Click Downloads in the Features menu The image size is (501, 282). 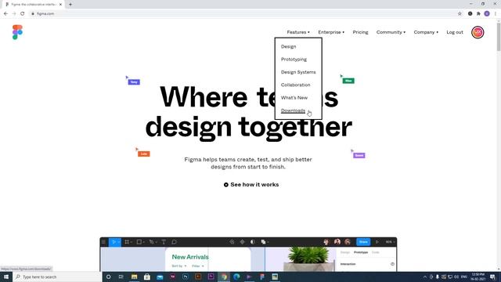[x=293, y=110]
